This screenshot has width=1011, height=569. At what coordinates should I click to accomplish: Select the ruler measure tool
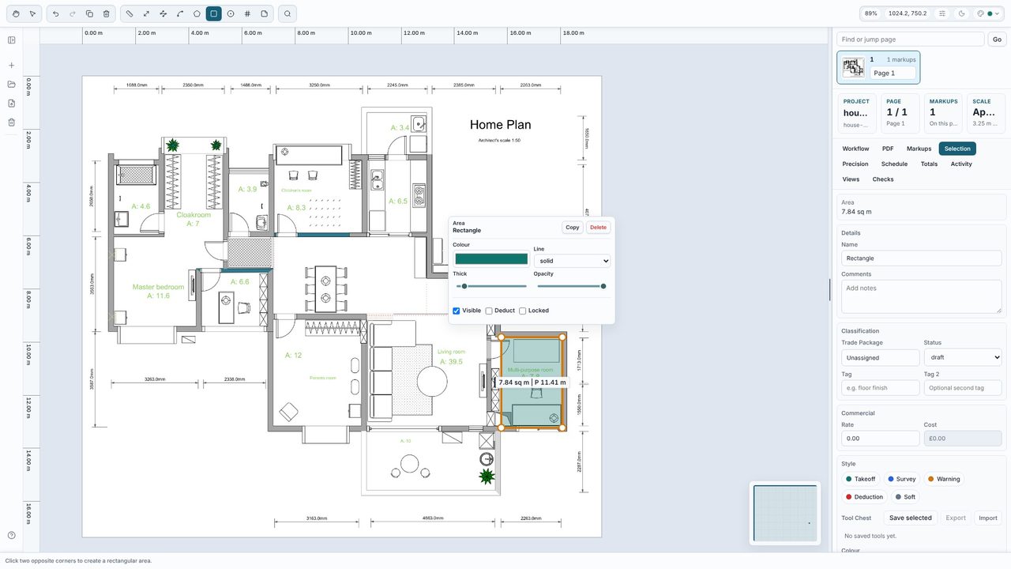pyautogui.click(x=130, y=13)
